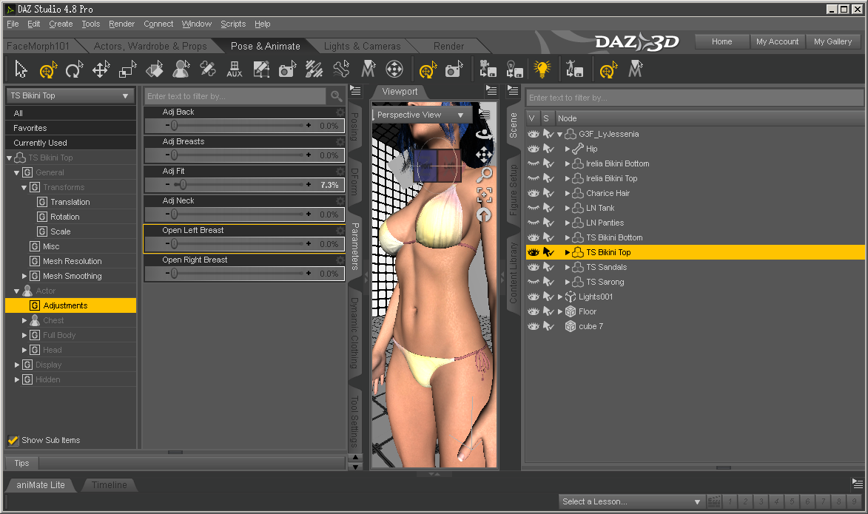Click the reset view arrow in viewport
The image size is (868, 514).
(485, 214)
